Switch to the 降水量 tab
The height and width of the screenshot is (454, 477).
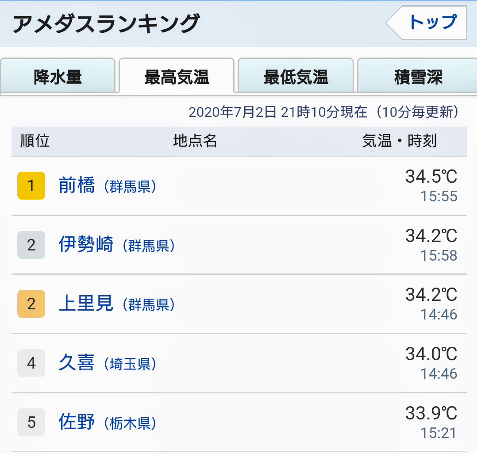pos(58,76)
